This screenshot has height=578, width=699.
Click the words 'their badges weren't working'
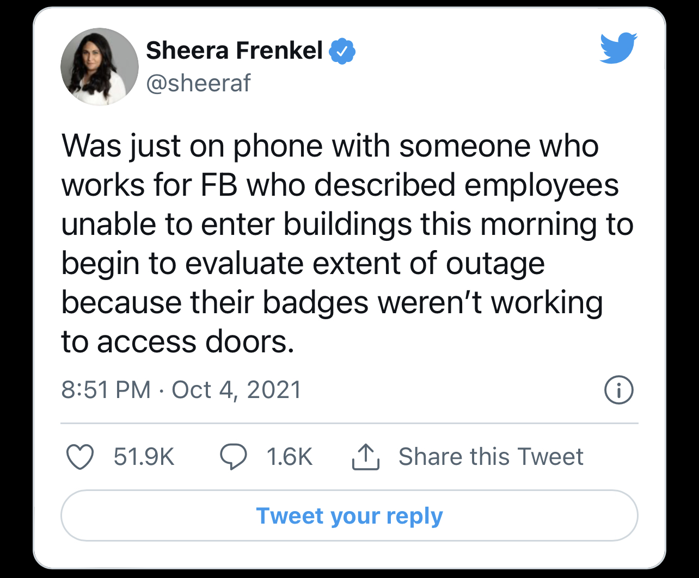pyautogui.click(x=396, y=303)
